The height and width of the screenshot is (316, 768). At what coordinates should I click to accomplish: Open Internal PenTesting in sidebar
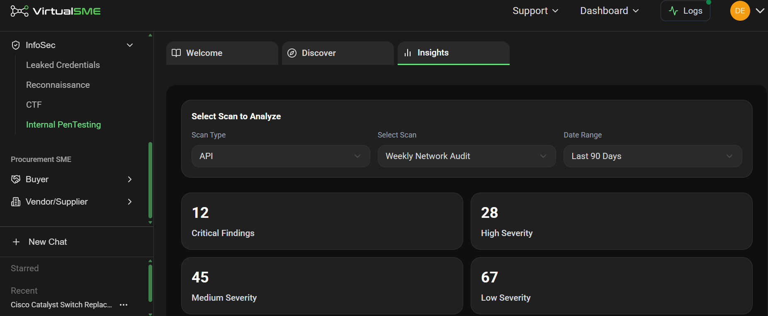tap(63, 125)
